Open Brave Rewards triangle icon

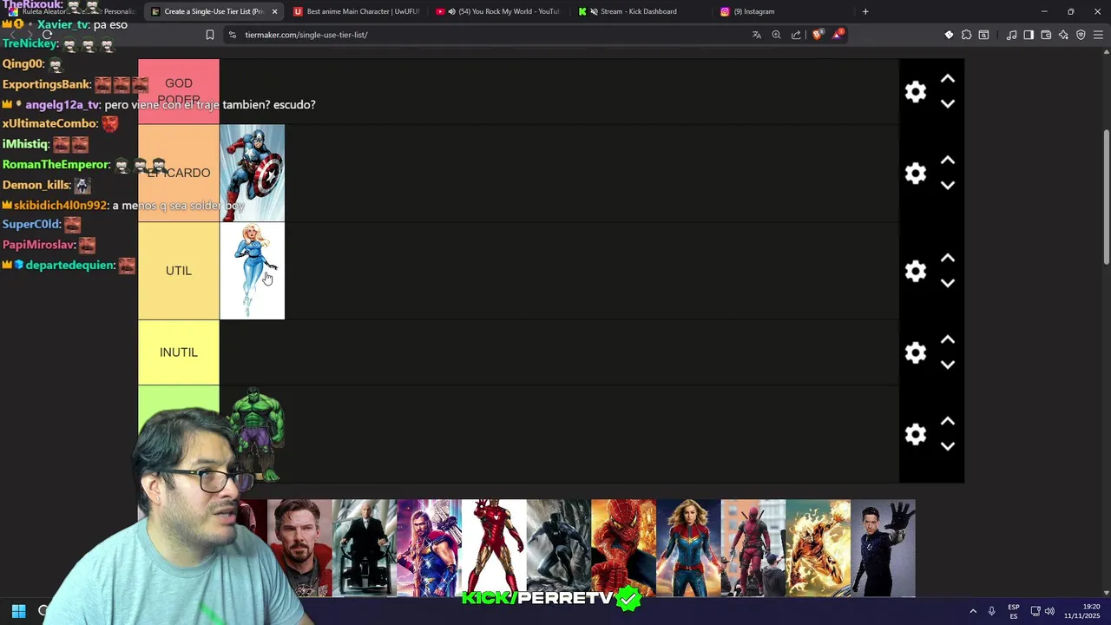click(838, 35)
